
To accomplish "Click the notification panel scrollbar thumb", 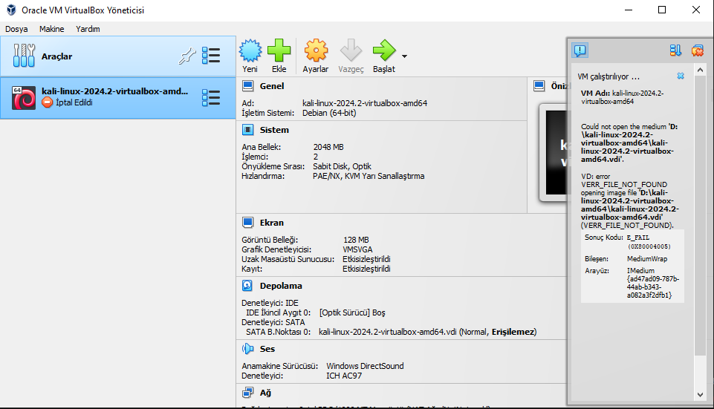I will pos(700,216).
